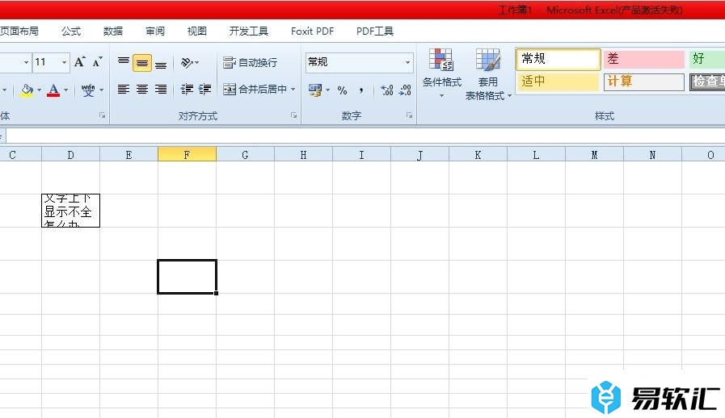725x418 pixels.
Task: Select column M header
Action: click(x=594, y=155)
